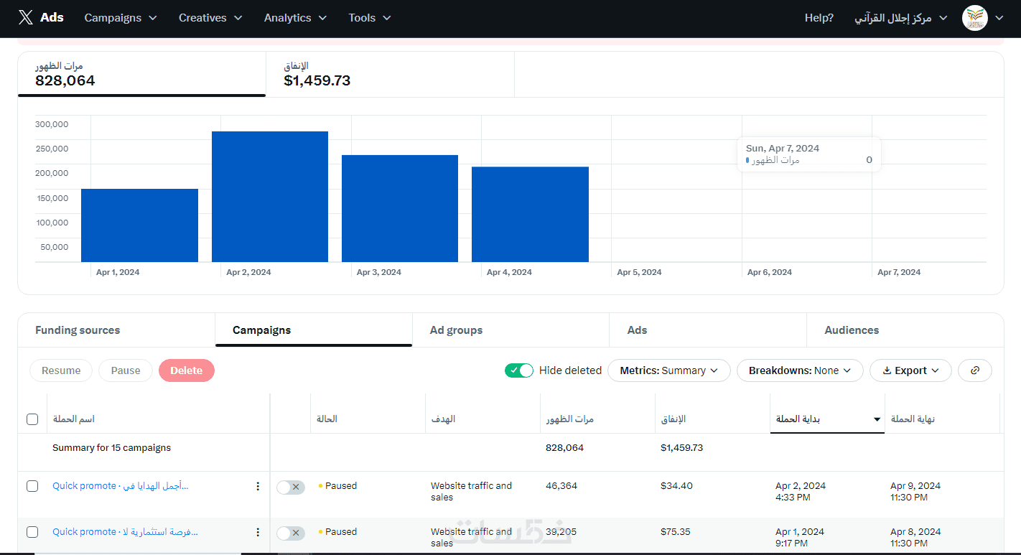The width and height of the screenshot is (1021, 555).
Task: Expand the chevron beside the profile avatar
Action: [x=999, y=18]
